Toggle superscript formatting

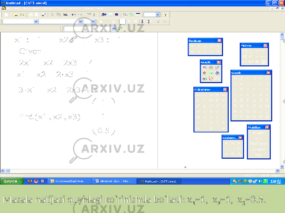[159, 22]
